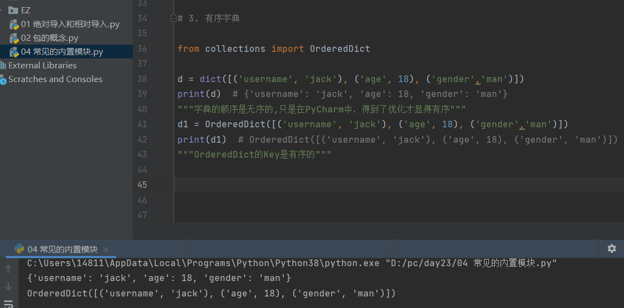Click 'OrderedDict' on the import line
This screenshot has width=624, height=308.
(x=340, y=49)
